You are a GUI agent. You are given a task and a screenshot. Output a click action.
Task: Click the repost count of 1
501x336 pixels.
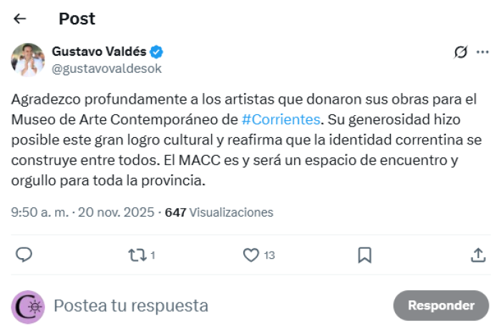[153, 255]
